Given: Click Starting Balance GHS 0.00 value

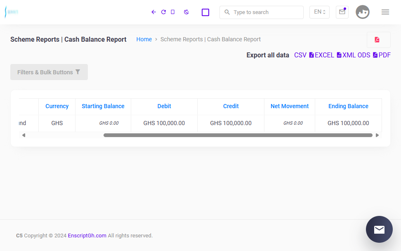Looking at the screenshot, I should (109, 123).
